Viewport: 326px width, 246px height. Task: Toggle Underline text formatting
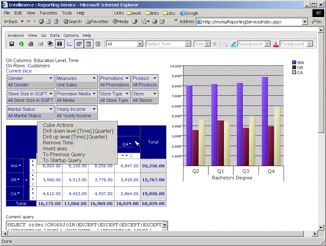(x=227, y=44)
